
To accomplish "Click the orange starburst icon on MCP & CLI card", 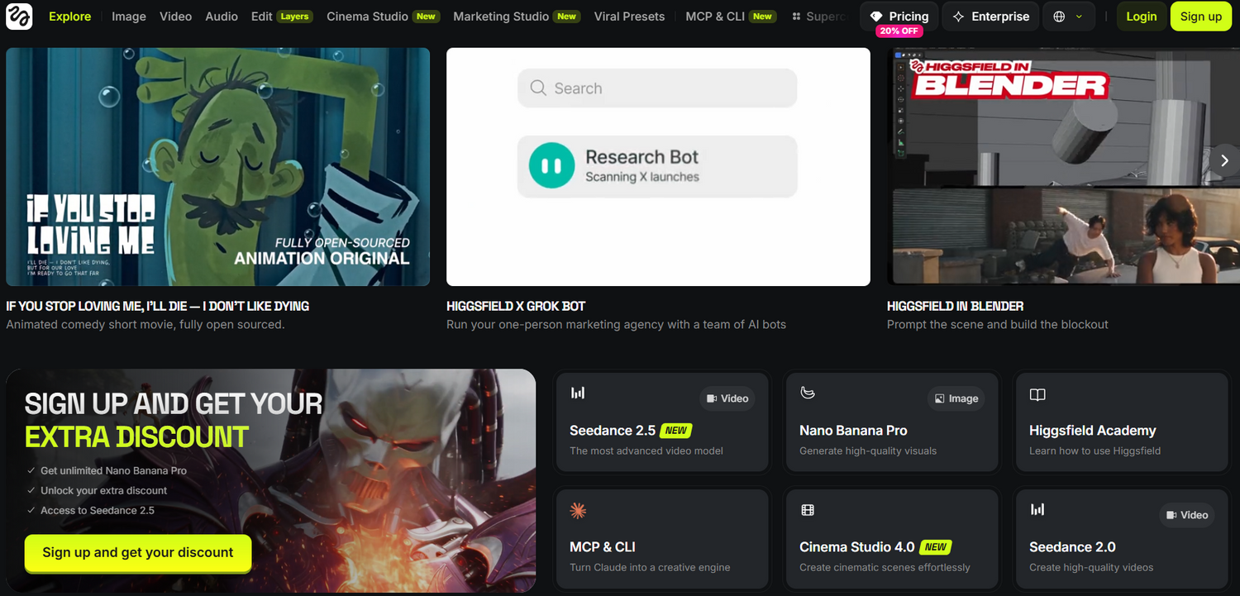I will [578, 511].
